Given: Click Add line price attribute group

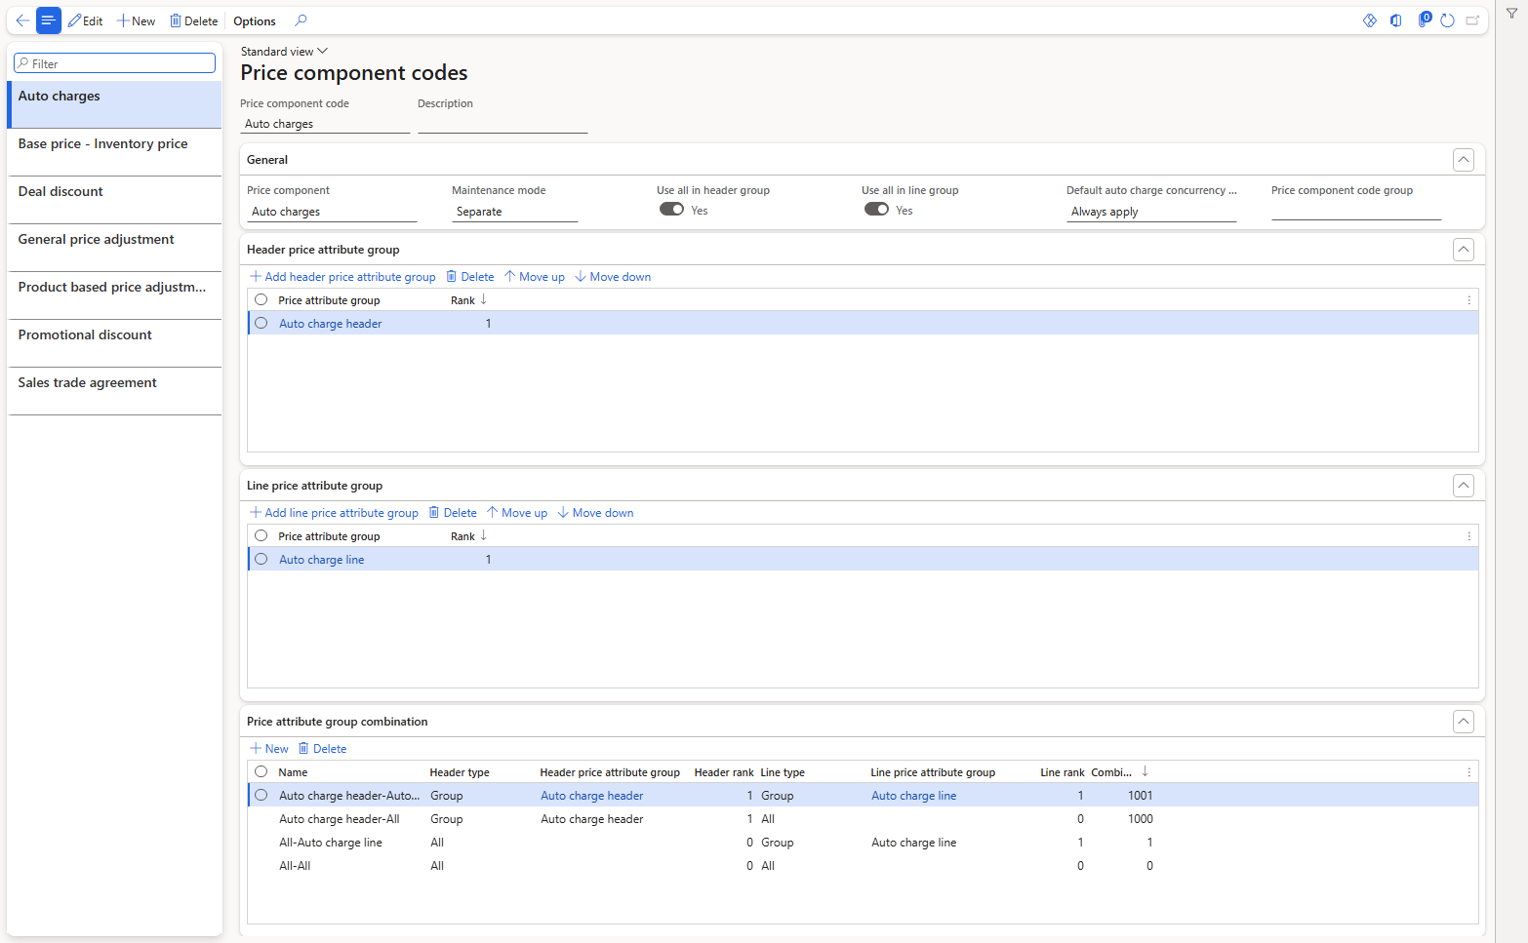Looking at the screenshot, I should pyautogui.click(x=334, y=513).
